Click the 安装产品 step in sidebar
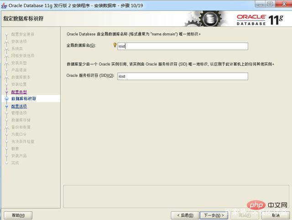292x220 pixels. (x=19, y=156)
